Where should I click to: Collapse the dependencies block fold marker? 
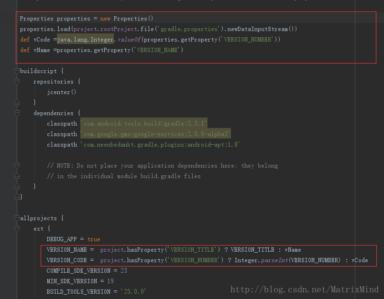pyautogui.click(x=17, y=113)
